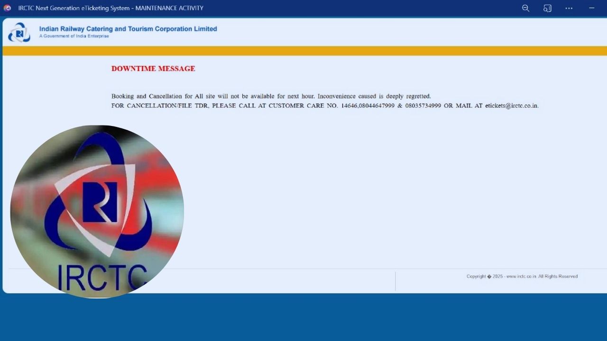Click the cast to device icon
The image size is (607, 341).
547,8
